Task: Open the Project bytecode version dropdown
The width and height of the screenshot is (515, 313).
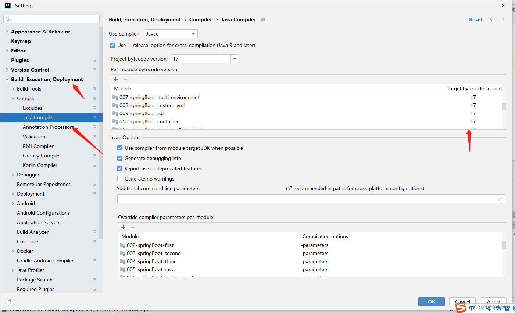Action: coord(235,59)
